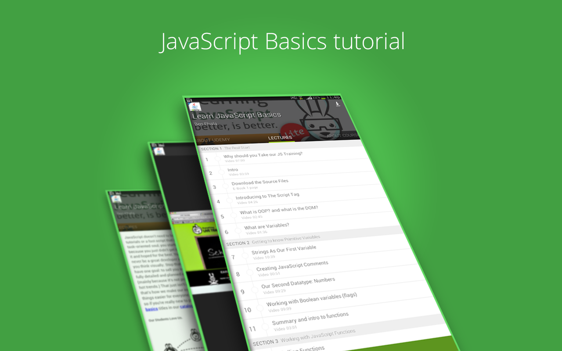
Task: Tap the signal status icon in status bar
Action: 310,97
